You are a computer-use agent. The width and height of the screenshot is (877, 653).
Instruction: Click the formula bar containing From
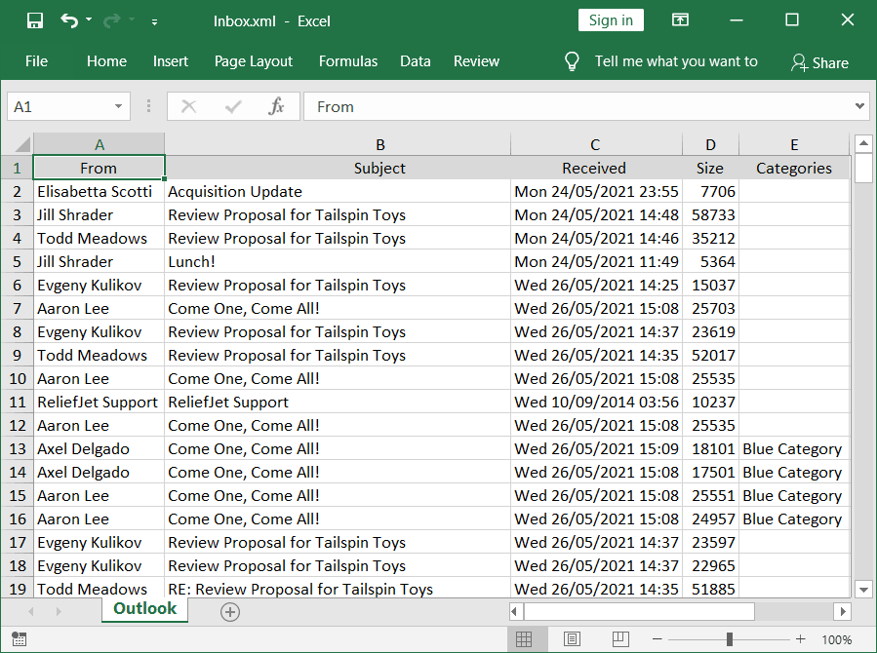point(577,106)
